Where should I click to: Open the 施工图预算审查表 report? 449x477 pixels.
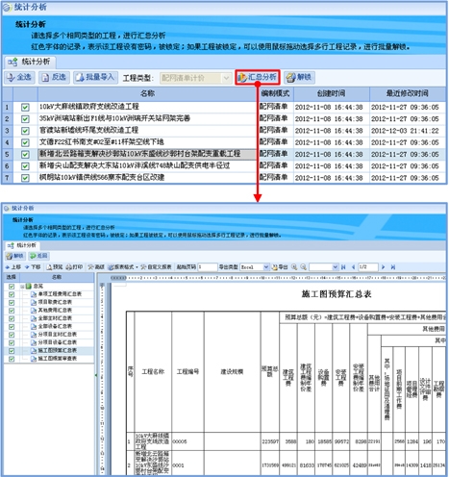pos(54,359)
